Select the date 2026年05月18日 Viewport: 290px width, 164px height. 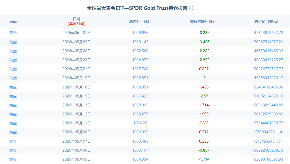[77, 87]
